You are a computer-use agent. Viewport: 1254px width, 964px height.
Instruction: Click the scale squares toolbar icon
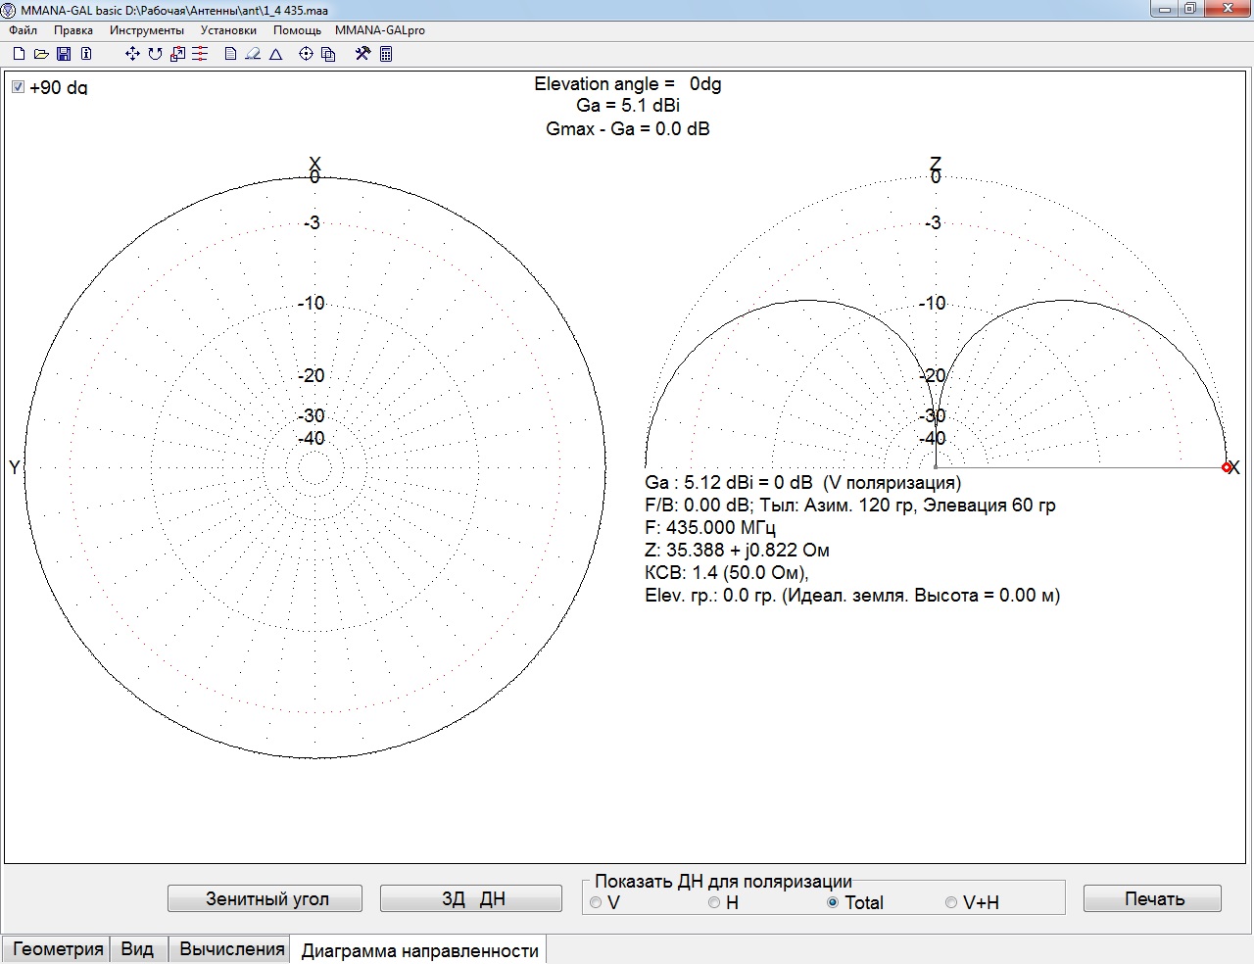(177, 54)
